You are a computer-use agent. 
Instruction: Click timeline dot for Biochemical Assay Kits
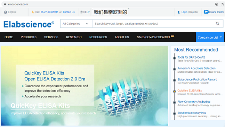(175, 113)
